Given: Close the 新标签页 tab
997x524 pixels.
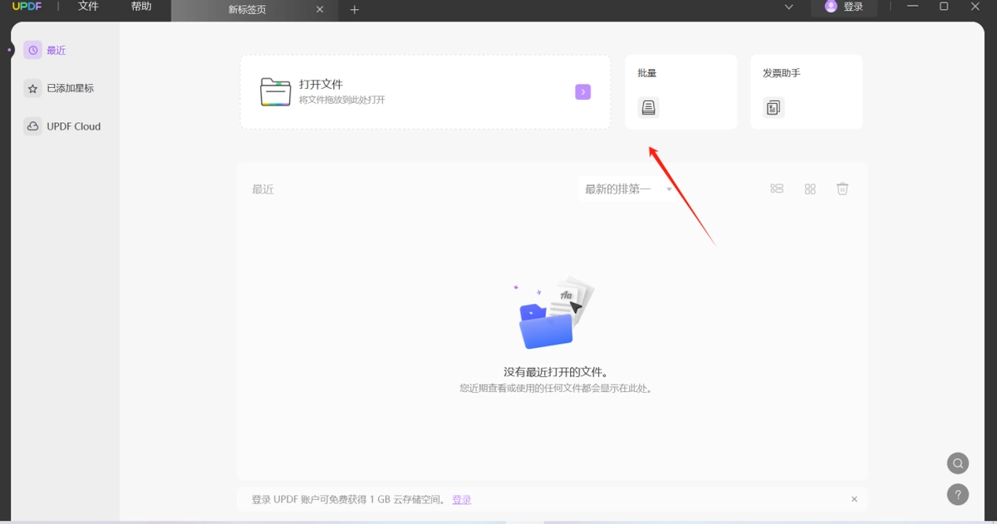Looking at the screenshot, I should pyautogui.click(x=320, y=9).
